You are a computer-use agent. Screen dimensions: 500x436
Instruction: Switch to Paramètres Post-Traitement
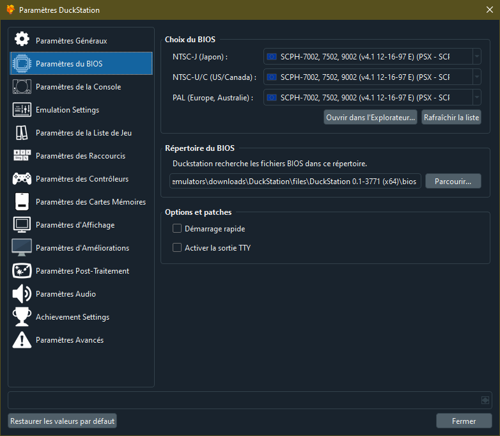82,271
